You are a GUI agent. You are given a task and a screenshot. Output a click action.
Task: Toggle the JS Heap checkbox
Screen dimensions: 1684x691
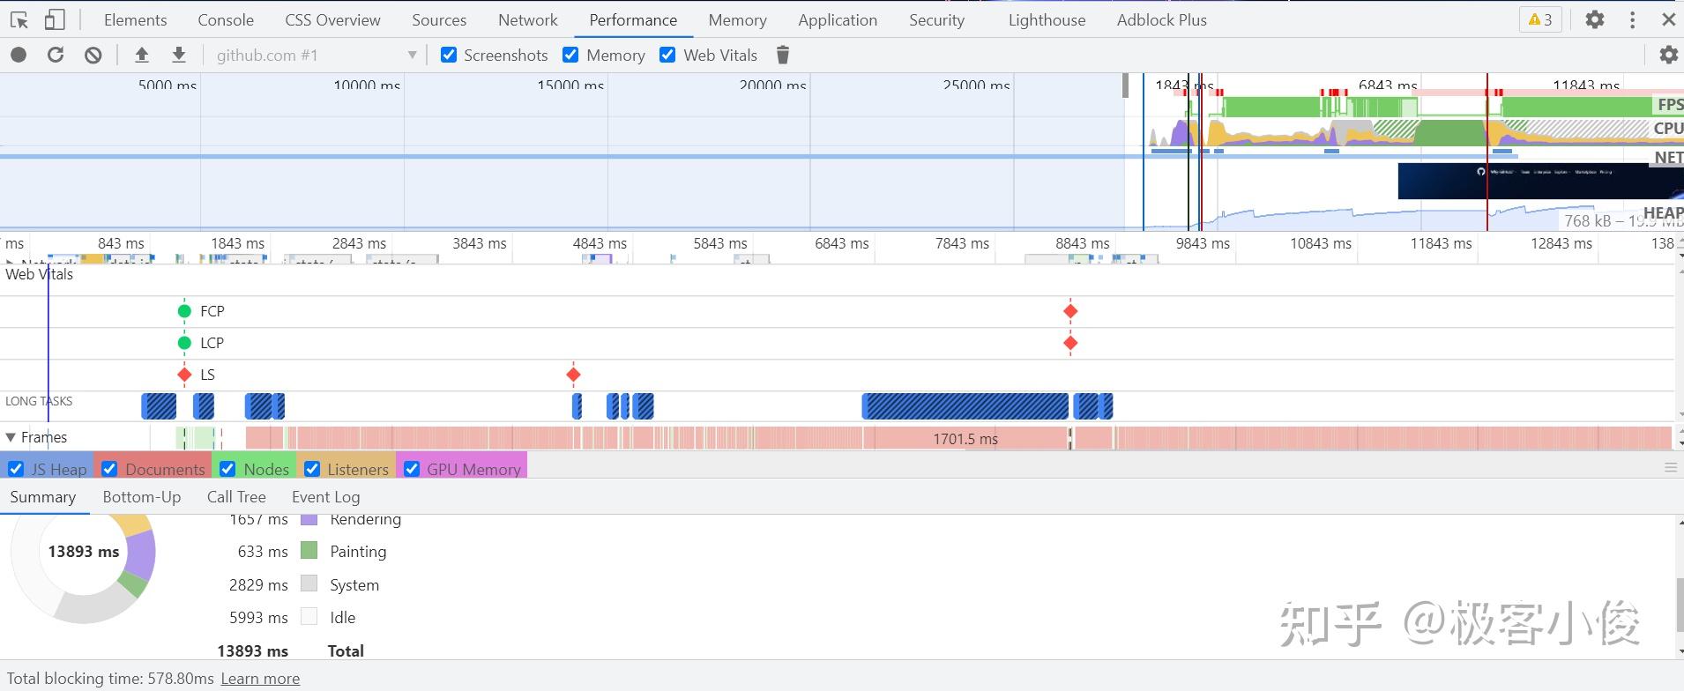click(16, 469)
